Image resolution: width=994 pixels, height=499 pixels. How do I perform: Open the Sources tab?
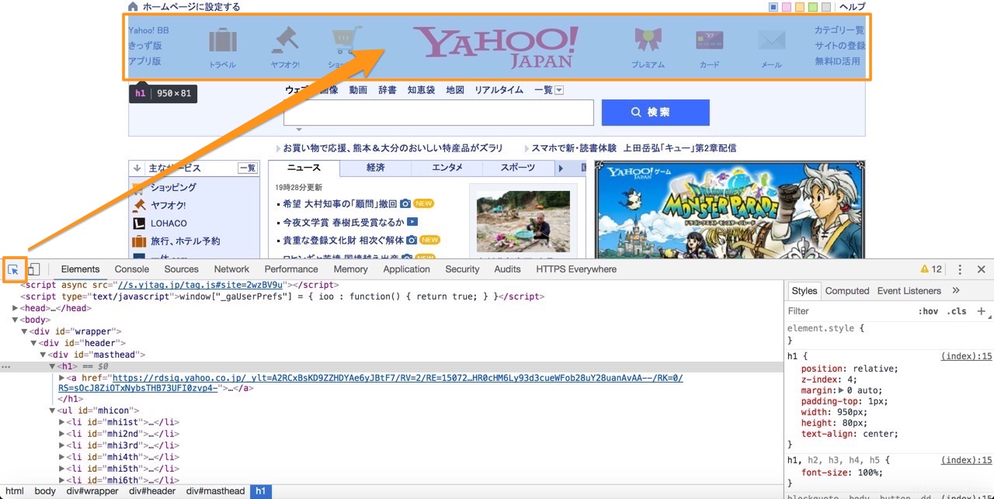182,269
